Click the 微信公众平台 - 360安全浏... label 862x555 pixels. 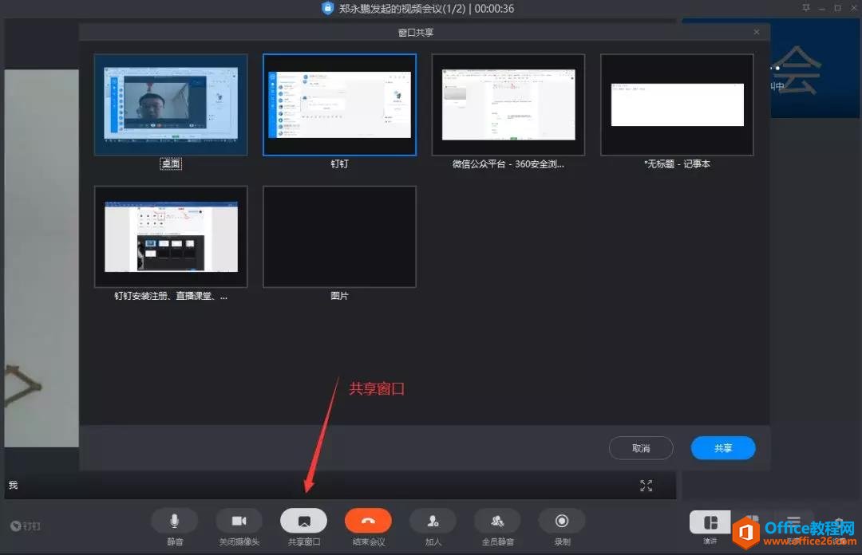pyautogui.click(x=508, y=163)
